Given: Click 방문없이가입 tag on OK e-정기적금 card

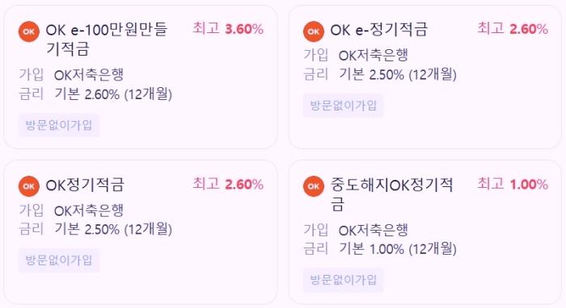Looking at the screenshot, I should click(x=344, y=106).
